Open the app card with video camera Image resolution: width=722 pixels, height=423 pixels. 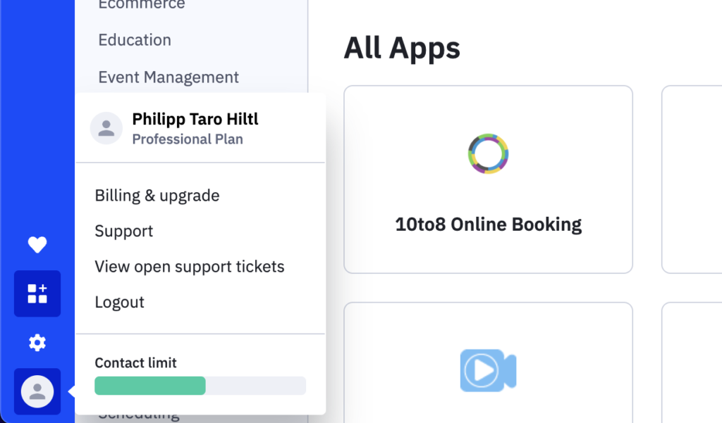(488, 362)
